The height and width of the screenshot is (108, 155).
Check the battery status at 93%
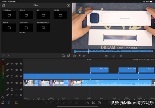149,2
